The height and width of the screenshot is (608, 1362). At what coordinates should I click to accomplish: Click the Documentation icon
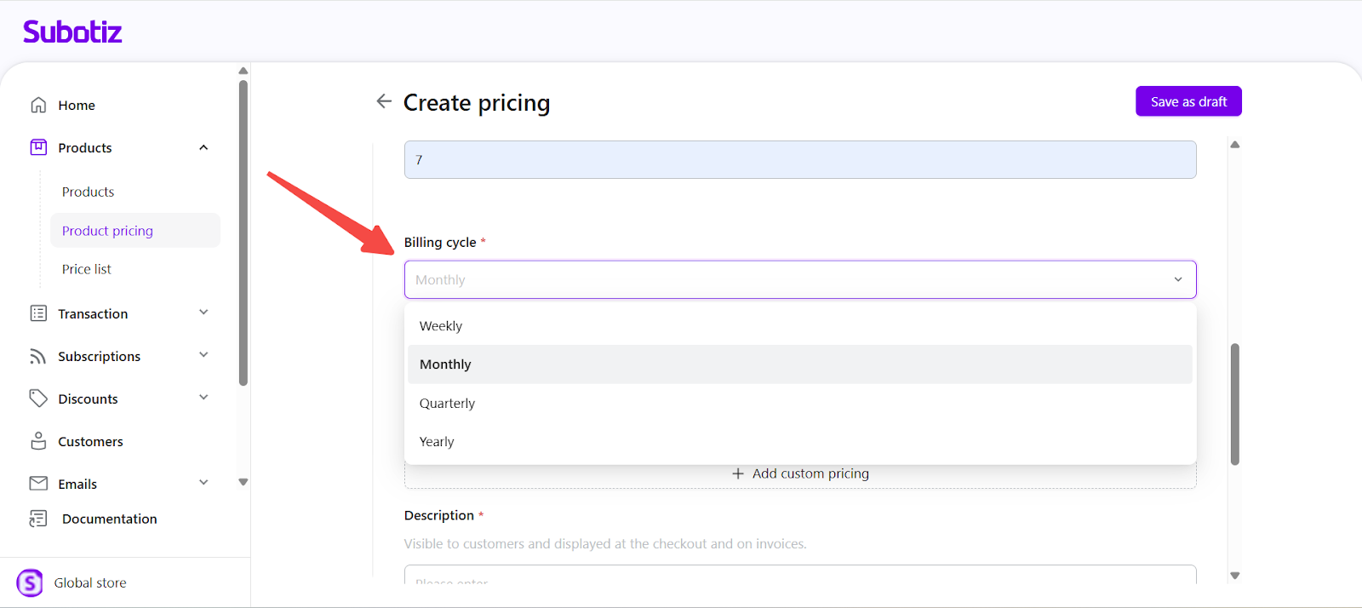click(38, 519)
